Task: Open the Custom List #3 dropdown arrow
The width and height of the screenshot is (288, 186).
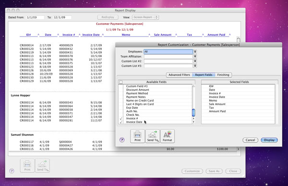Action: pyautogui.click(x=195, y=66)
